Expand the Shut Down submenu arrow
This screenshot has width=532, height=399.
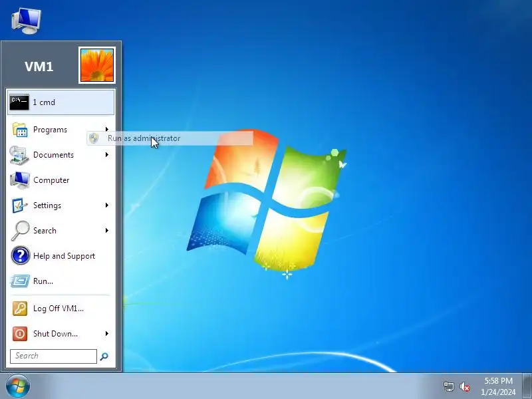107,334
